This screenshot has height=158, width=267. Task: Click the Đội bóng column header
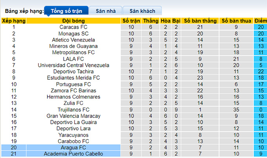click(73, 21)
